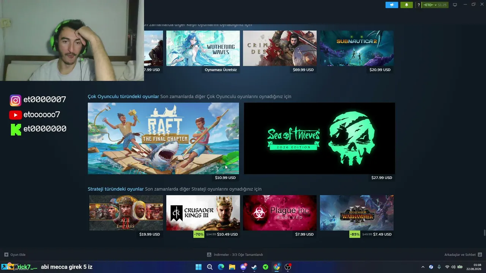The image size is (486, 273).
Task: Open the Wuthering Waves game card
Action: [x=203, y=48]
